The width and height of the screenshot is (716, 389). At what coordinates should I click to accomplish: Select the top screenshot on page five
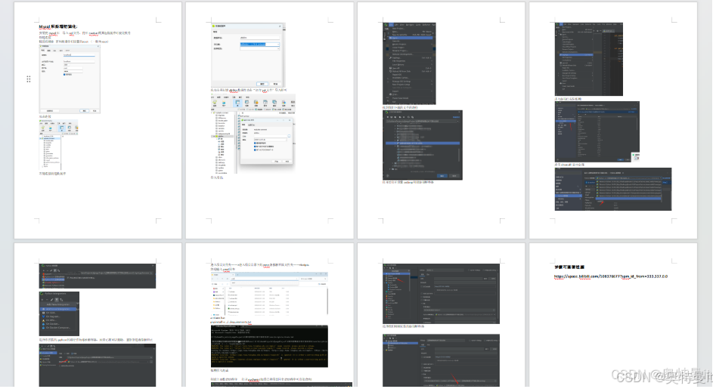tap(97, 276)
